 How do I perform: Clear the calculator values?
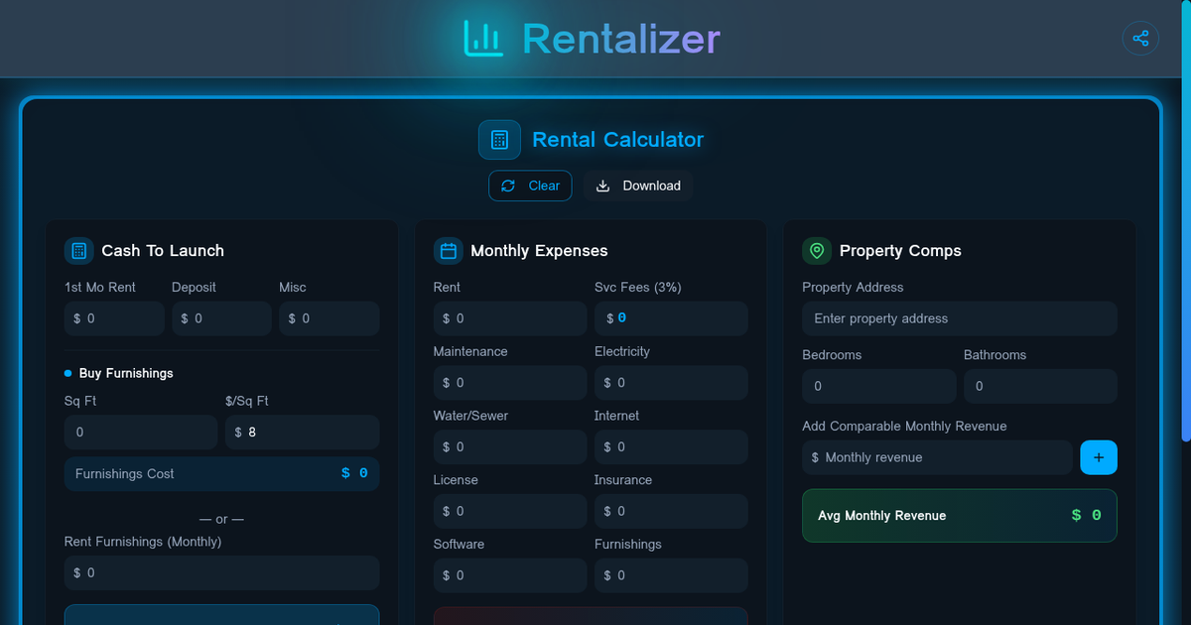point(530,186)
